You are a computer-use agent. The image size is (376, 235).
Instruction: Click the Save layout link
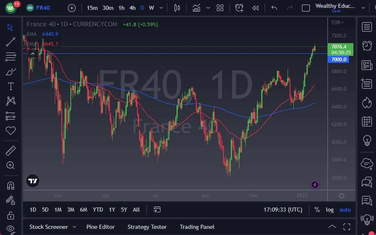point(336,11)
